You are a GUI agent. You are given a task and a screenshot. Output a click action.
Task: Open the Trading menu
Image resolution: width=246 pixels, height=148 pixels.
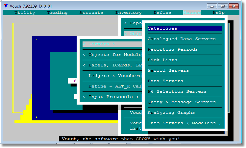tap(58, 12)
